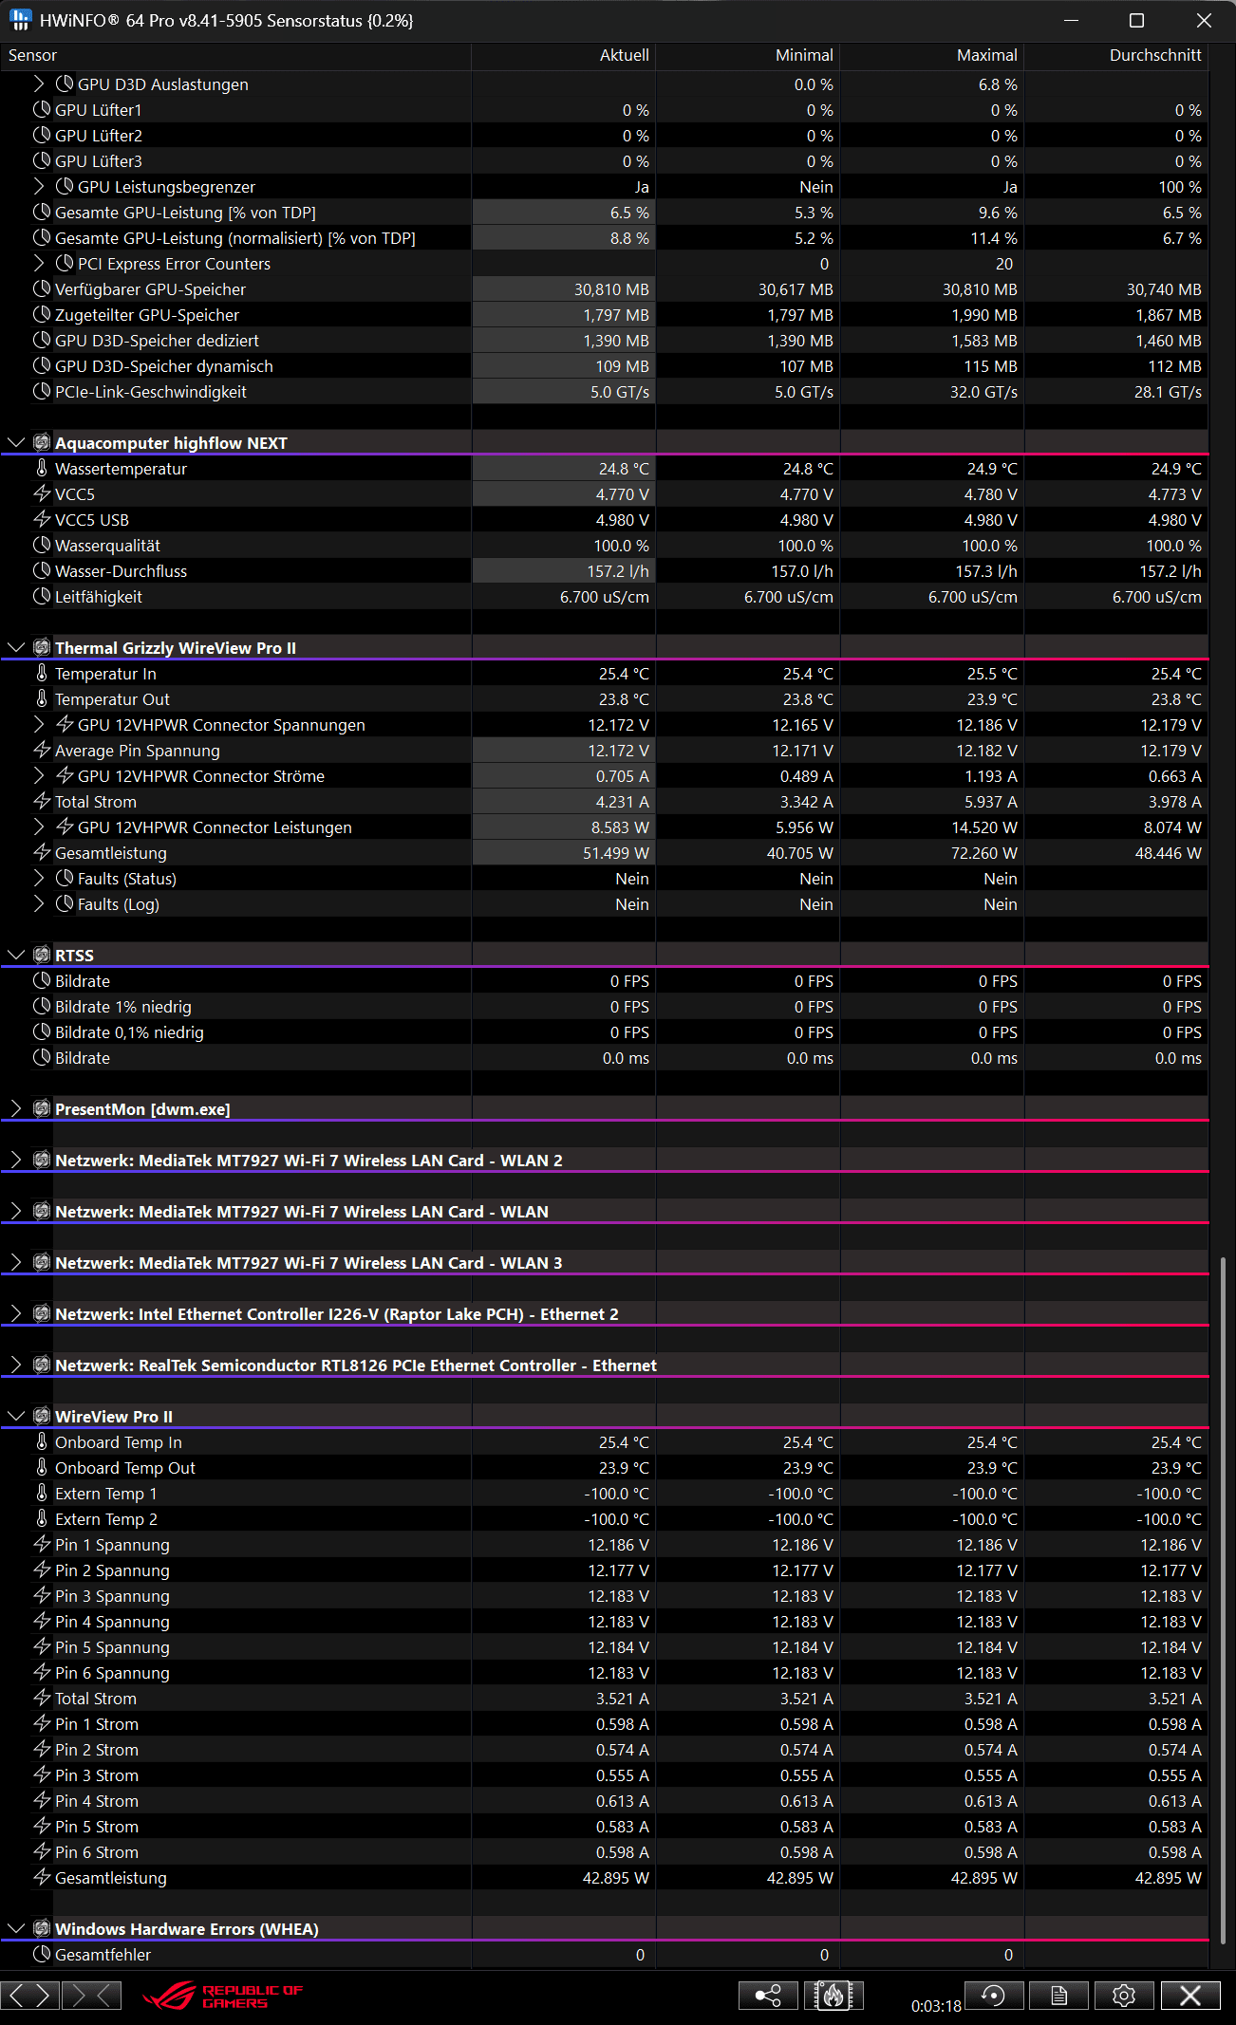The image size is (1236, 2025).
Task: Expand MediaTek WLAN 2 network group
Action: [16, 1160]
